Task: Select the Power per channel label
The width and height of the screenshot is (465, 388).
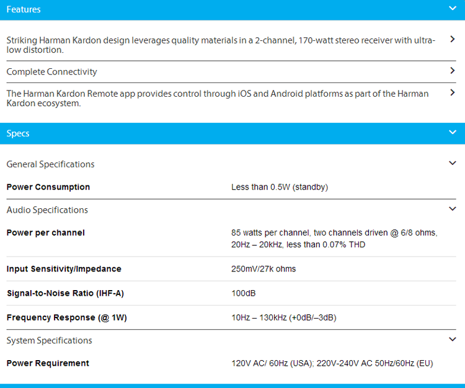Action: click(45, 232)
